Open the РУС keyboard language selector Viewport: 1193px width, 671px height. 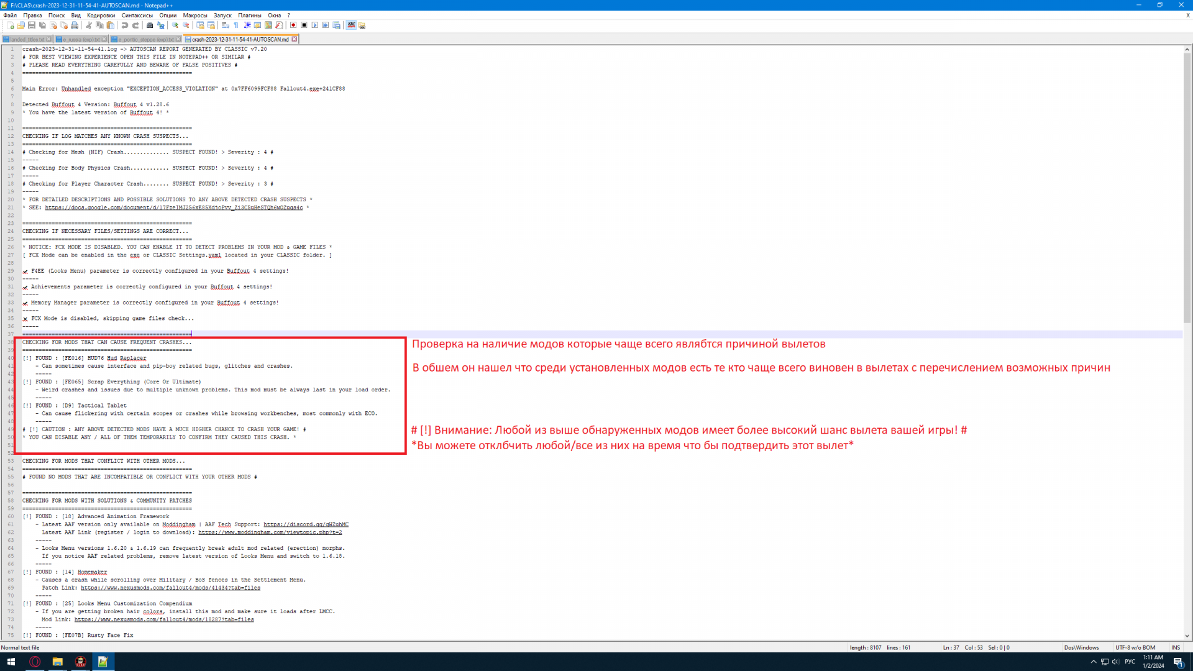coord(1130,662)
